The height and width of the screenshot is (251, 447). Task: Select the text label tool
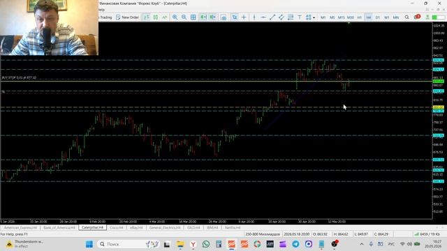300,17
